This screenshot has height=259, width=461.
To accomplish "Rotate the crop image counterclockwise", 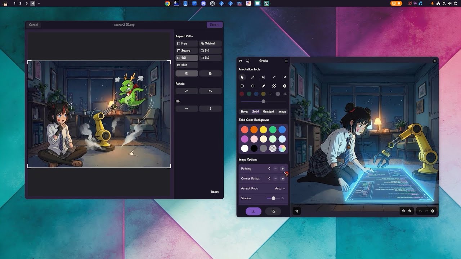I will (x=187, y=91).
